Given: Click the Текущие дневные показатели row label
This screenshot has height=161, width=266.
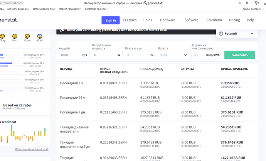Looking at the screenshot, I should coord(74,129).
